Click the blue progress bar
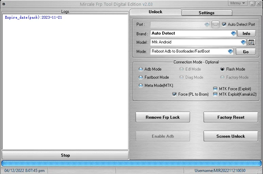This screenshot has height=174, width=263. pyautogui.click(x=131, y=163)
